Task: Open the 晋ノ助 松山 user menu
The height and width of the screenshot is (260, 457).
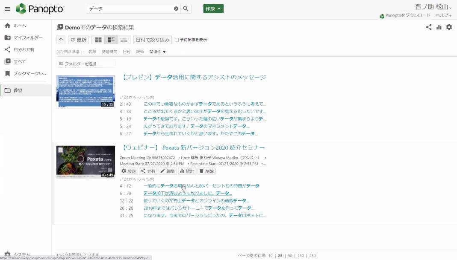Action: [433, 7]
